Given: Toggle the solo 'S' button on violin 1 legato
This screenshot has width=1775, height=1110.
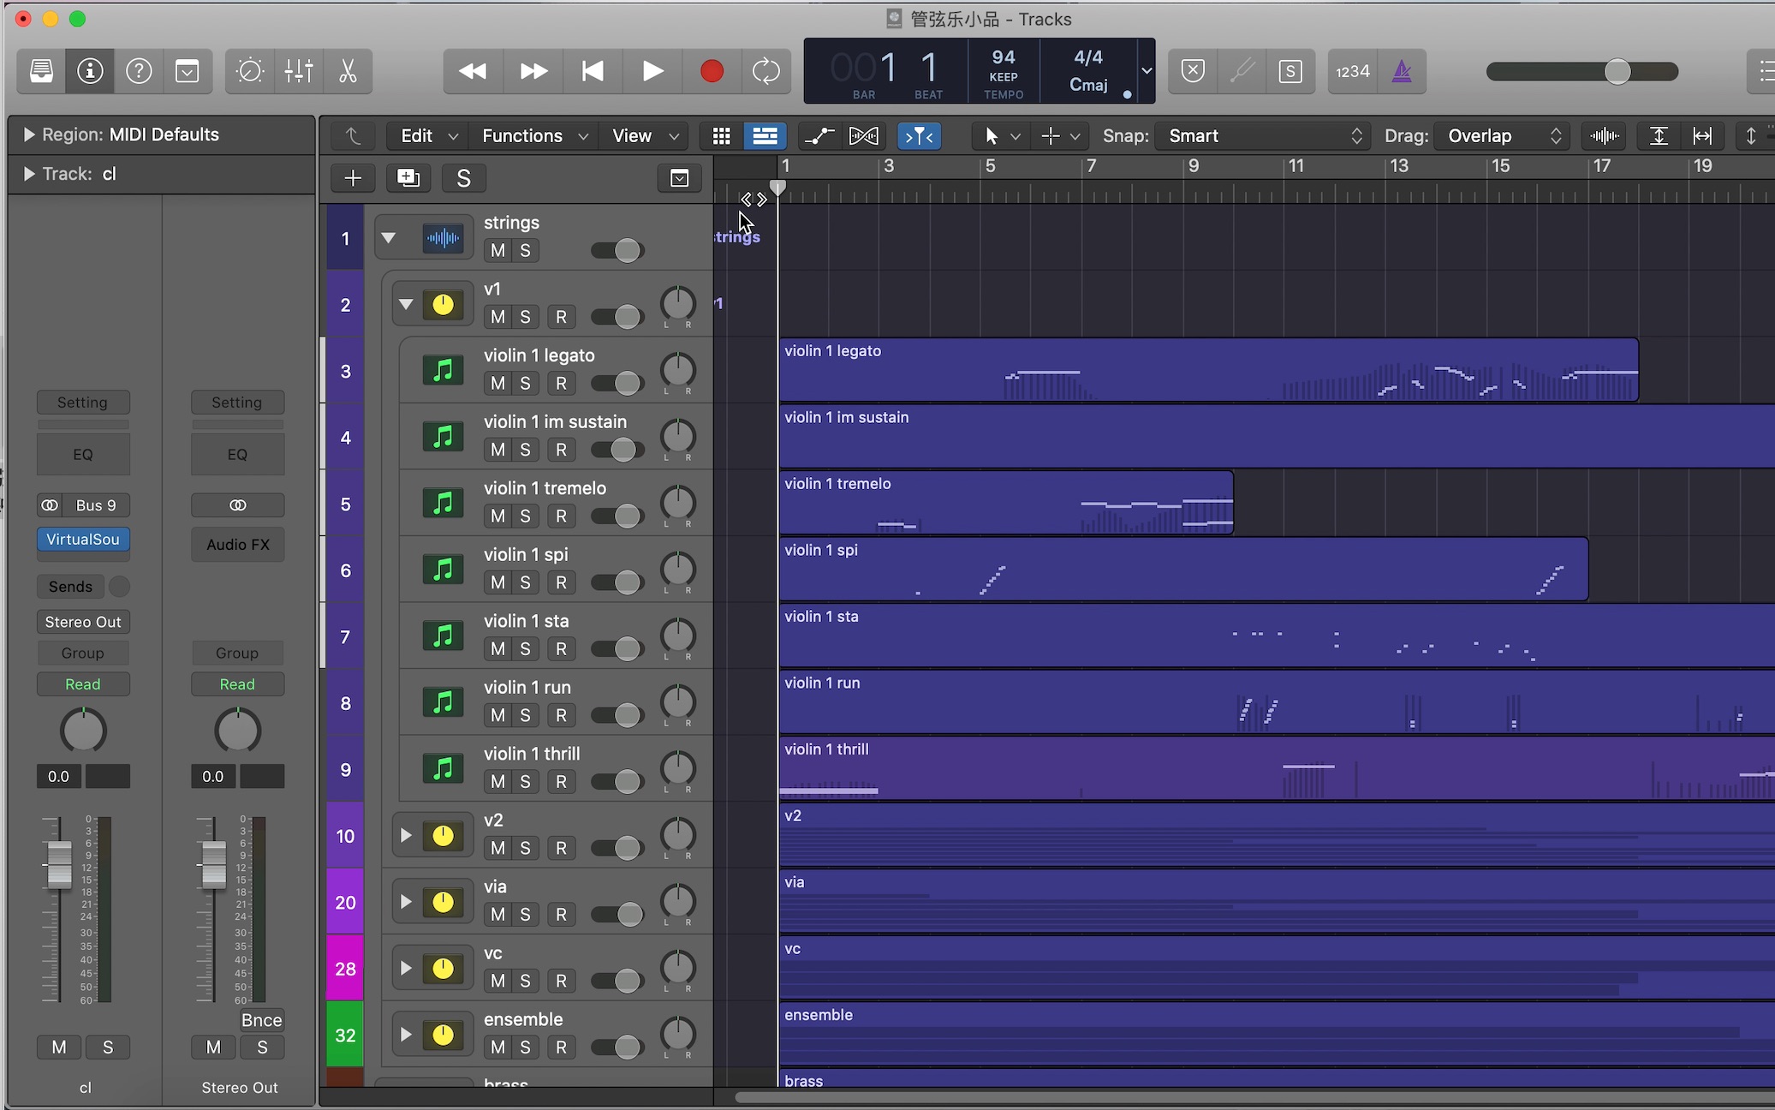Looking at the screenshot, I should point(525,382).
